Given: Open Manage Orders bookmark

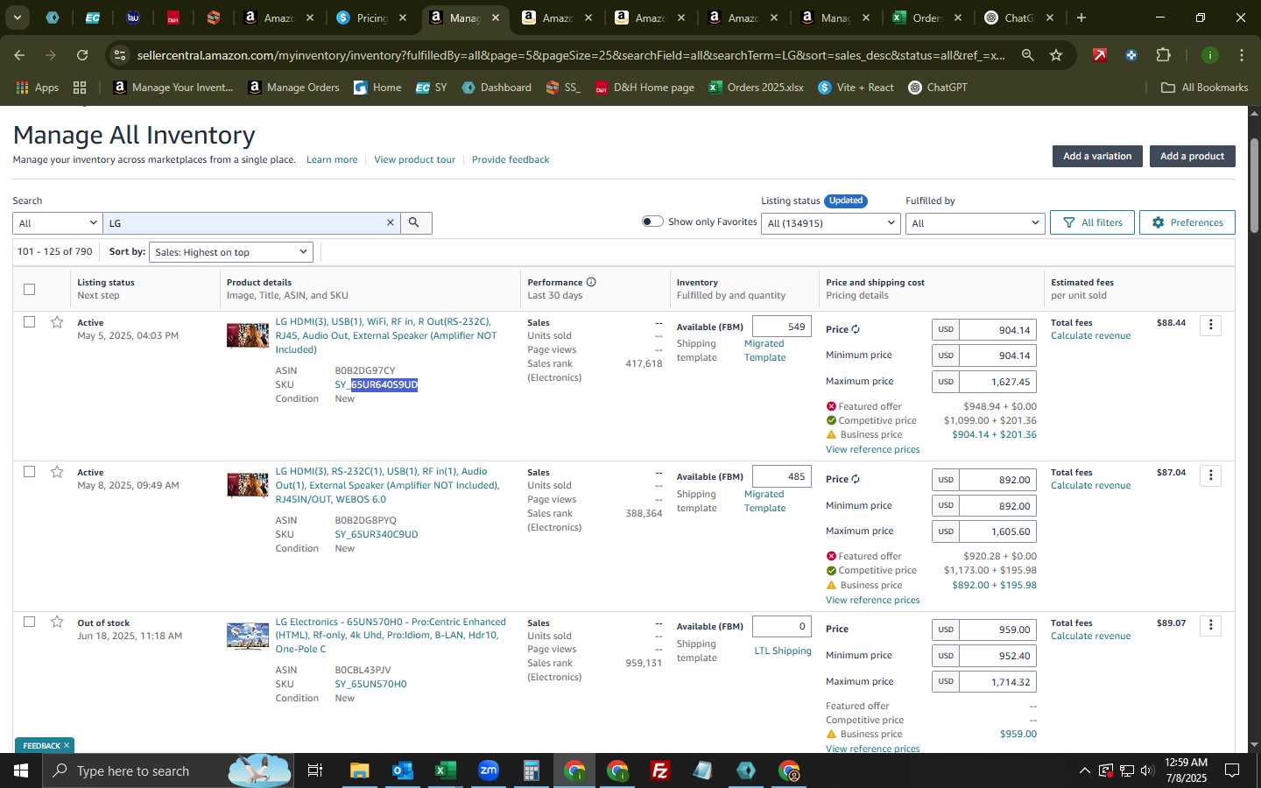Looking at the screenshot, I should click(293, 88).
